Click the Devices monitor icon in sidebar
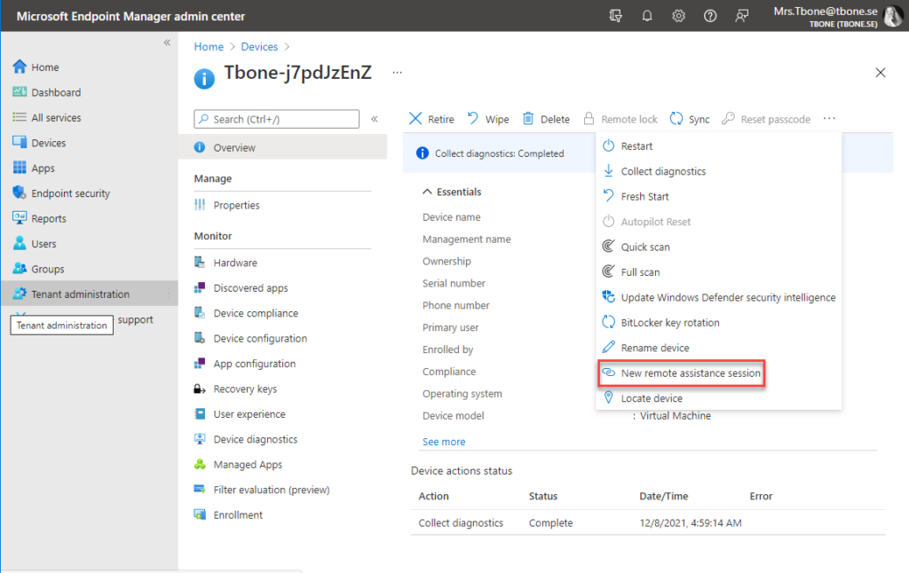The width and height of the screenshot is (909, 573). [20, 143]
